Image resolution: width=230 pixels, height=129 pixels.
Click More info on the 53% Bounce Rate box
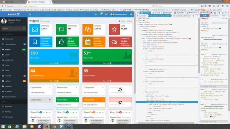[107, 63]
